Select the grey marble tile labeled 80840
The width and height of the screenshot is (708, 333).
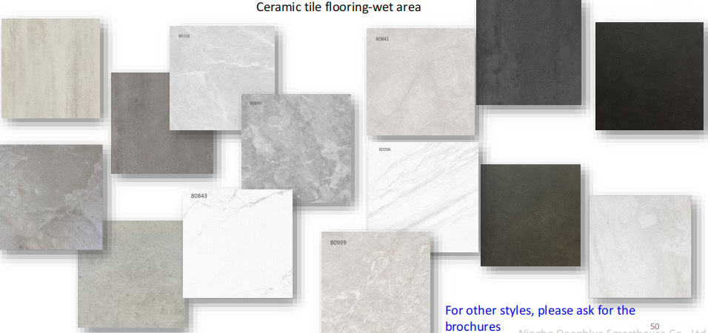296,148
